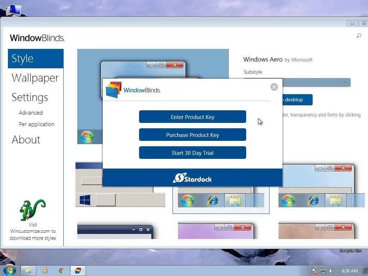
Task: Visit Wincustomize.com to download more styles
Action: (x=33, y=231)
